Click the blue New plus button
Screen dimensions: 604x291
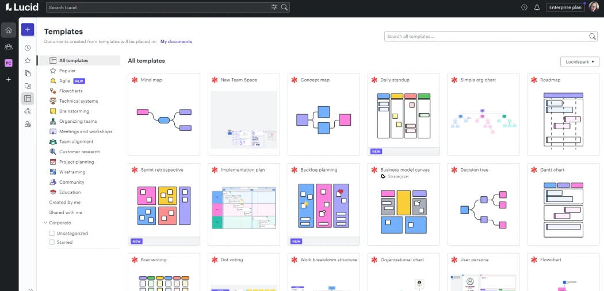[28, 30]
